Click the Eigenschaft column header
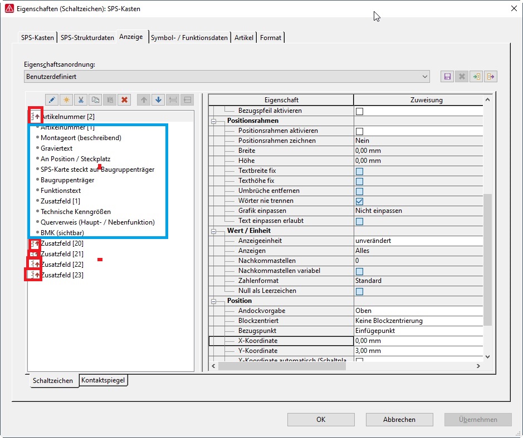Screen dimensions: 523x438 281,100
